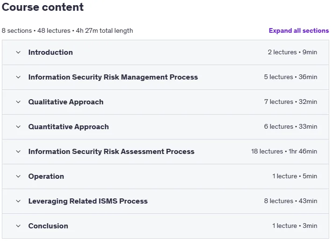Click the 8 lectures 43min label

pos(290,201)
